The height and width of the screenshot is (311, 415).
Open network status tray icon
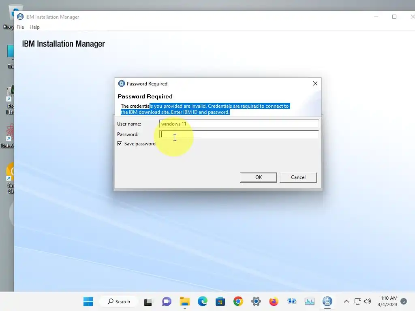pyautogui.click(x=357, y=301)
